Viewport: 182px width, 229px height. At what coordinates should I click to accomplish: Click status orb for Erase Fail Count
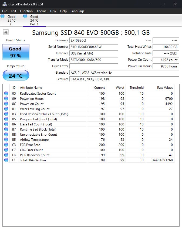click(6, 124)
